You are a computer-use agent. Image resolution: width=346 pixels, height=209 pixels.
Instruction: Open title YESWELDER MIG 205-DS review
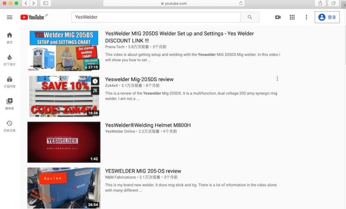pyautogui.click(x=143, y=171)
